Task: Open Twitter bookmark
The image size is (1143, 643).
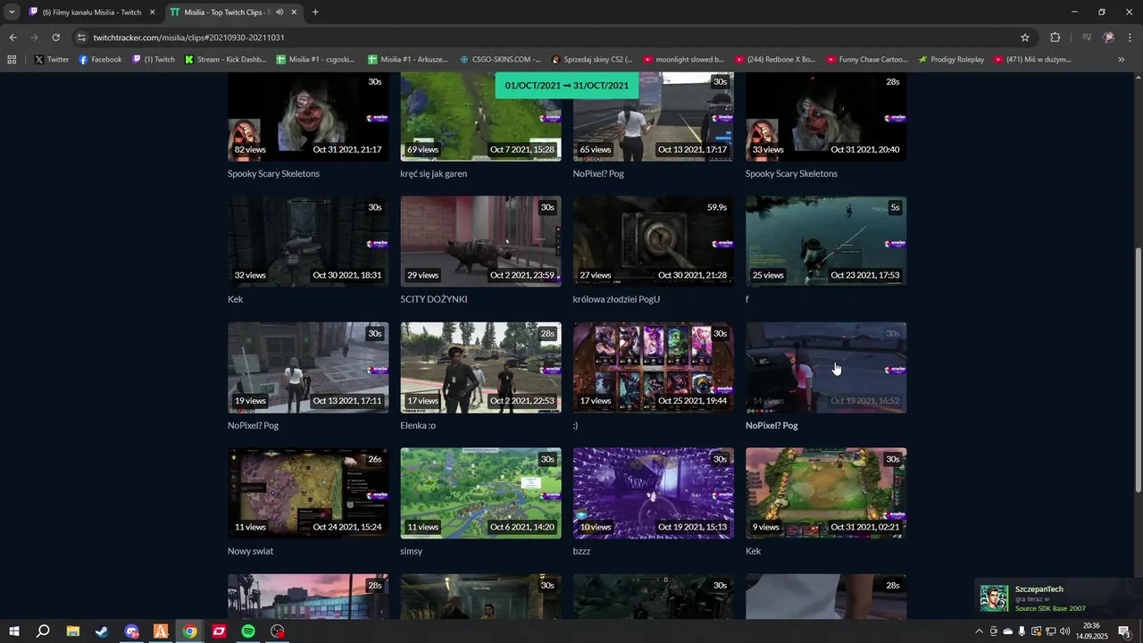Action: click(52, 60)
